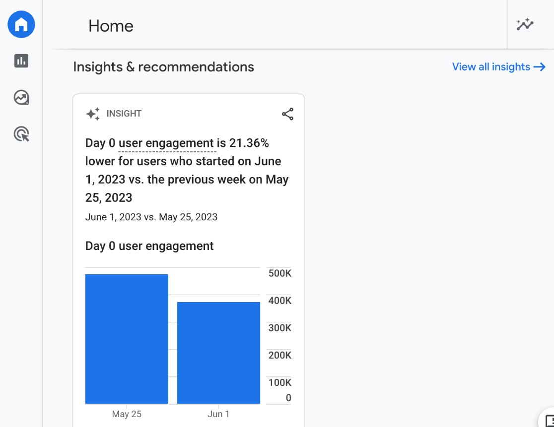This screenshot has height=427, width=554.
Task: Click the 'Home' page title
Action: point(111,26)
